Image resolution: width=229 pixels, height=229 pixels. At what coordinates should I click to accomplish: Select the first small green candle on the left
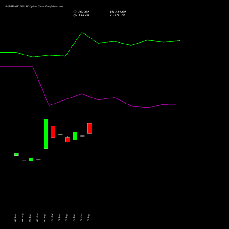pos(16,154)
